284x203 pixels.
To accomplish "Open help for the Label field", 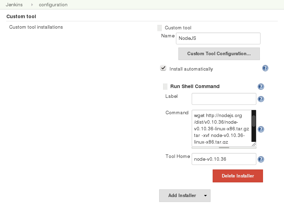I will coord(261,99).
